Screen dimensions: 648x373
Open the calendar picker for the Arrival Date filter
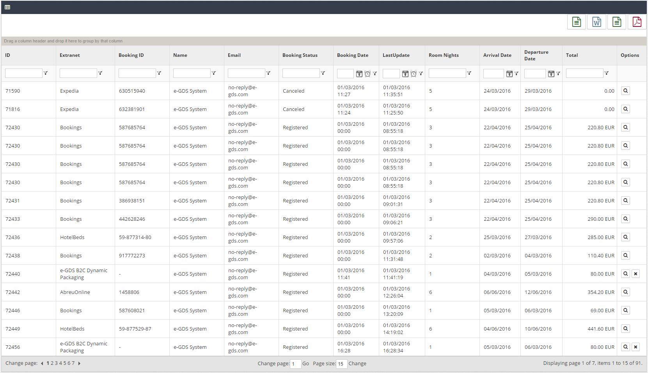(510, 74)
